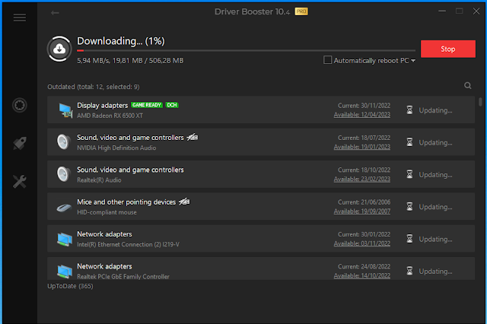Open the Available 12/04/2023 link for AMD Radeon
This screenshot has width=487, height=324.
[x=361, y=115]
